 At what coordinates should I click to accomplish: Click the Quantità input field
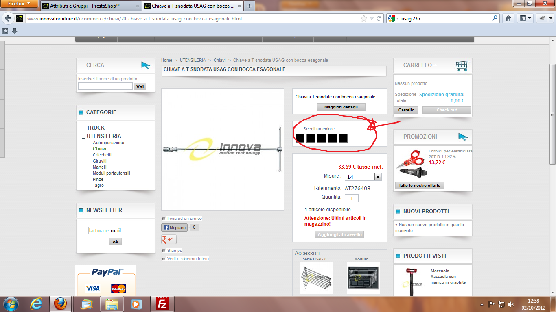[x=352, y=198]
